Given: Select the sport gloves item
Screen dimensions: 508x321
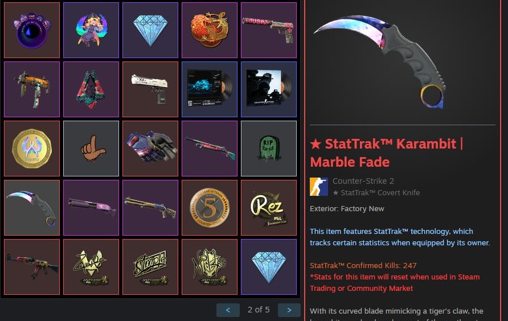Looking at the screenshot, I should point(150,149).
